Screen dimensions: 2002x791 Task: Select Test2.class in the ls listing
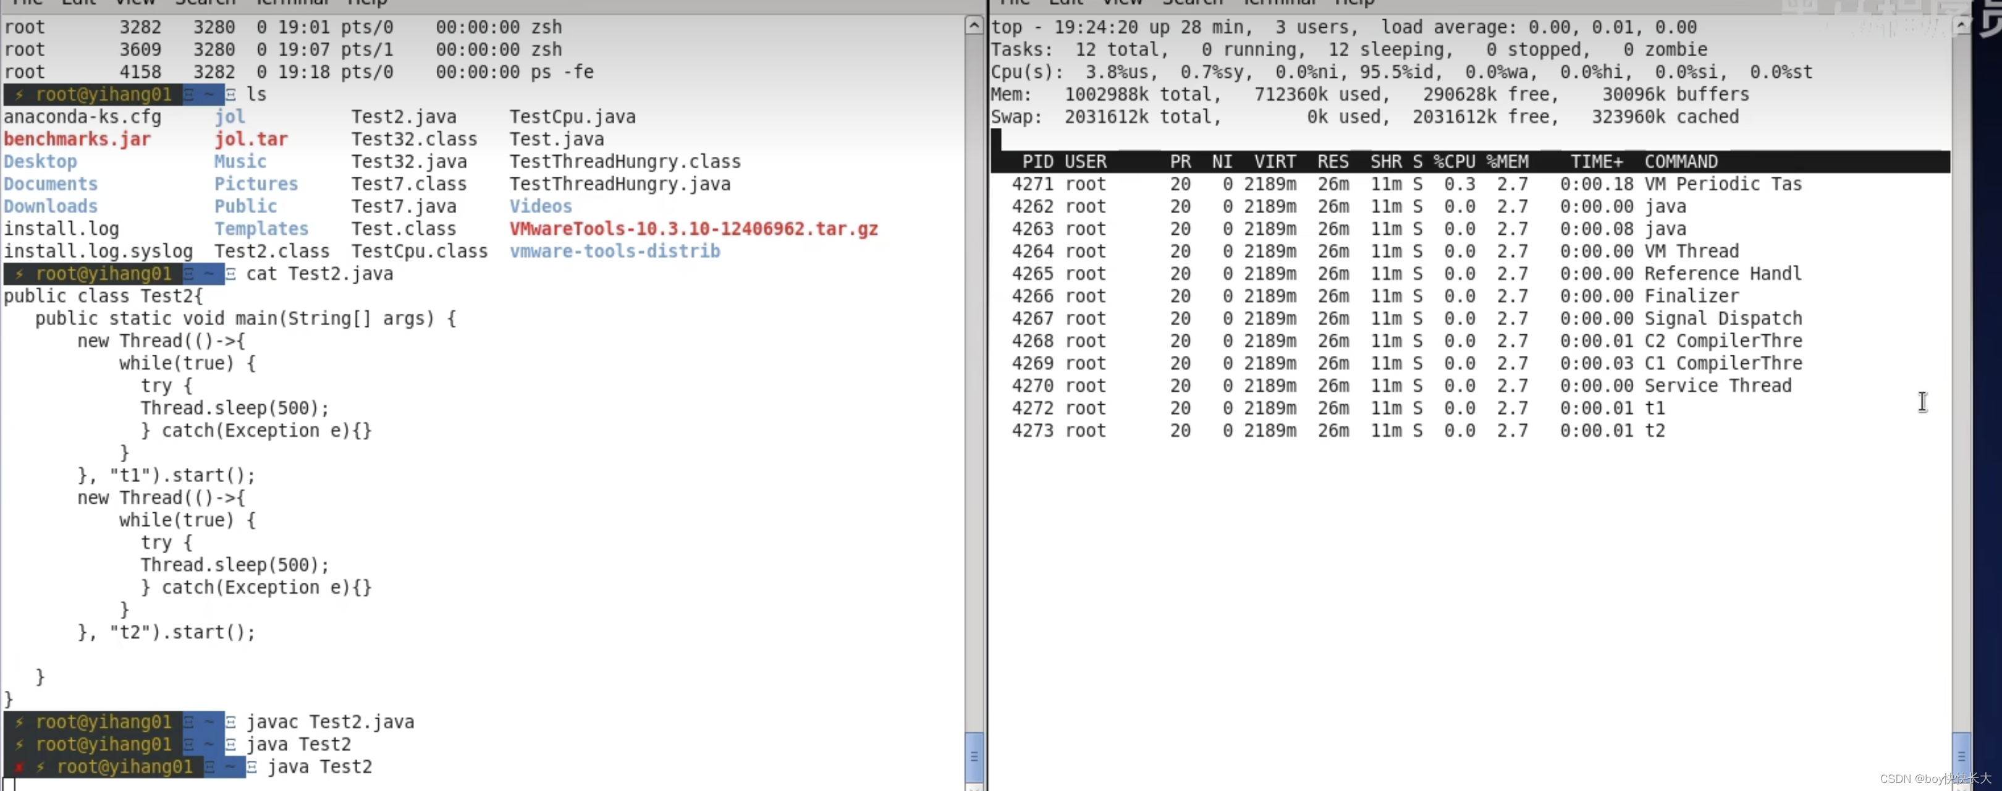pyautogui.click(x=272, y=251)
